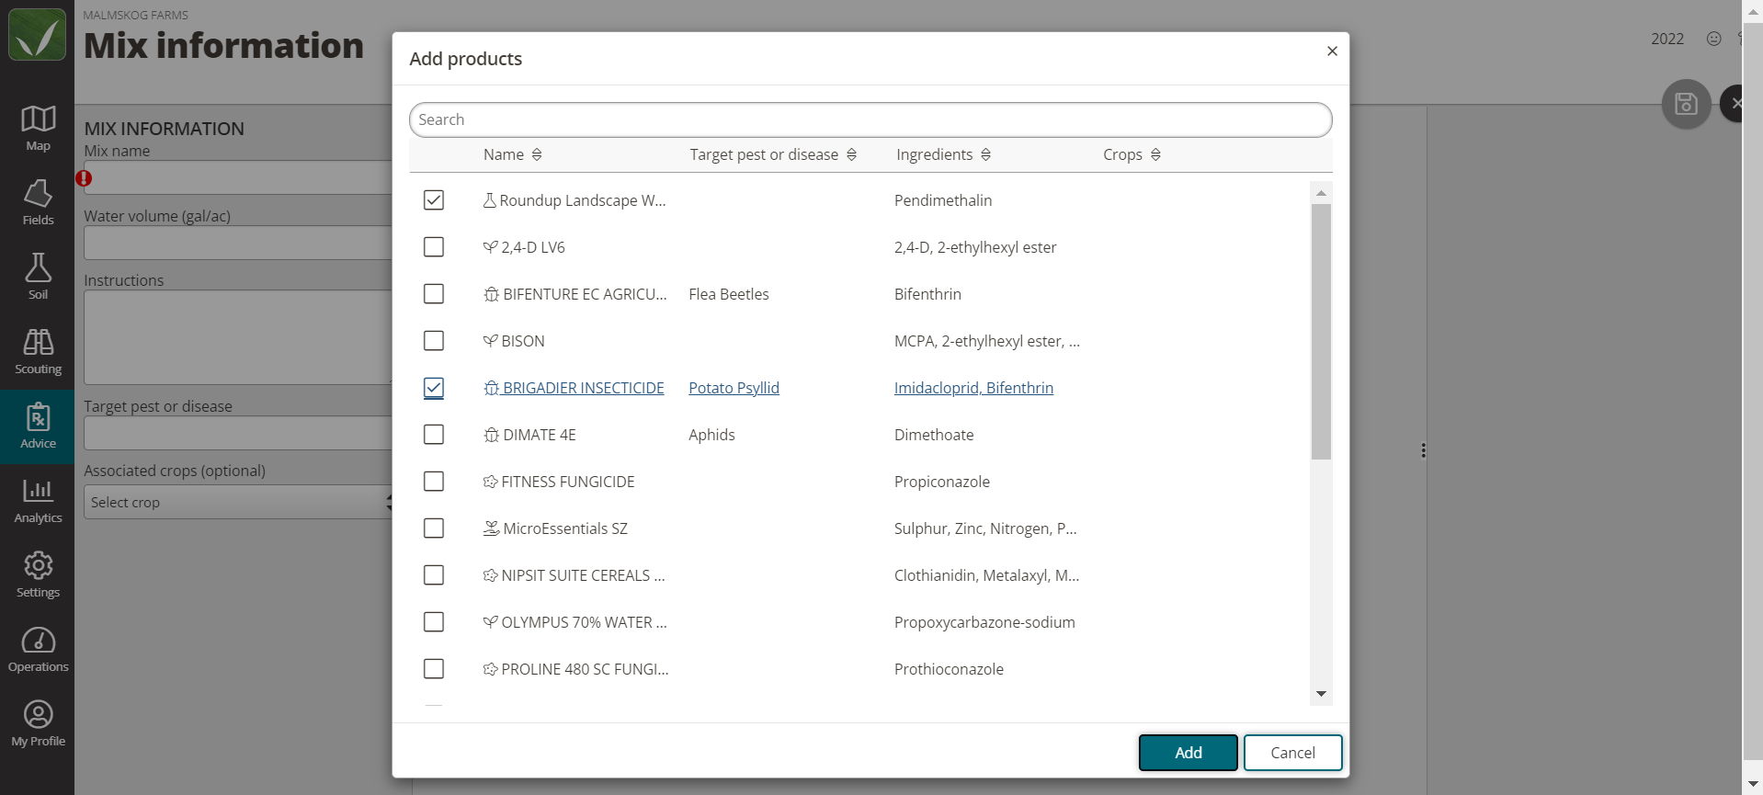Click the Instructions text area
This screenshot has width=1763, height=795.
[238, 337]
